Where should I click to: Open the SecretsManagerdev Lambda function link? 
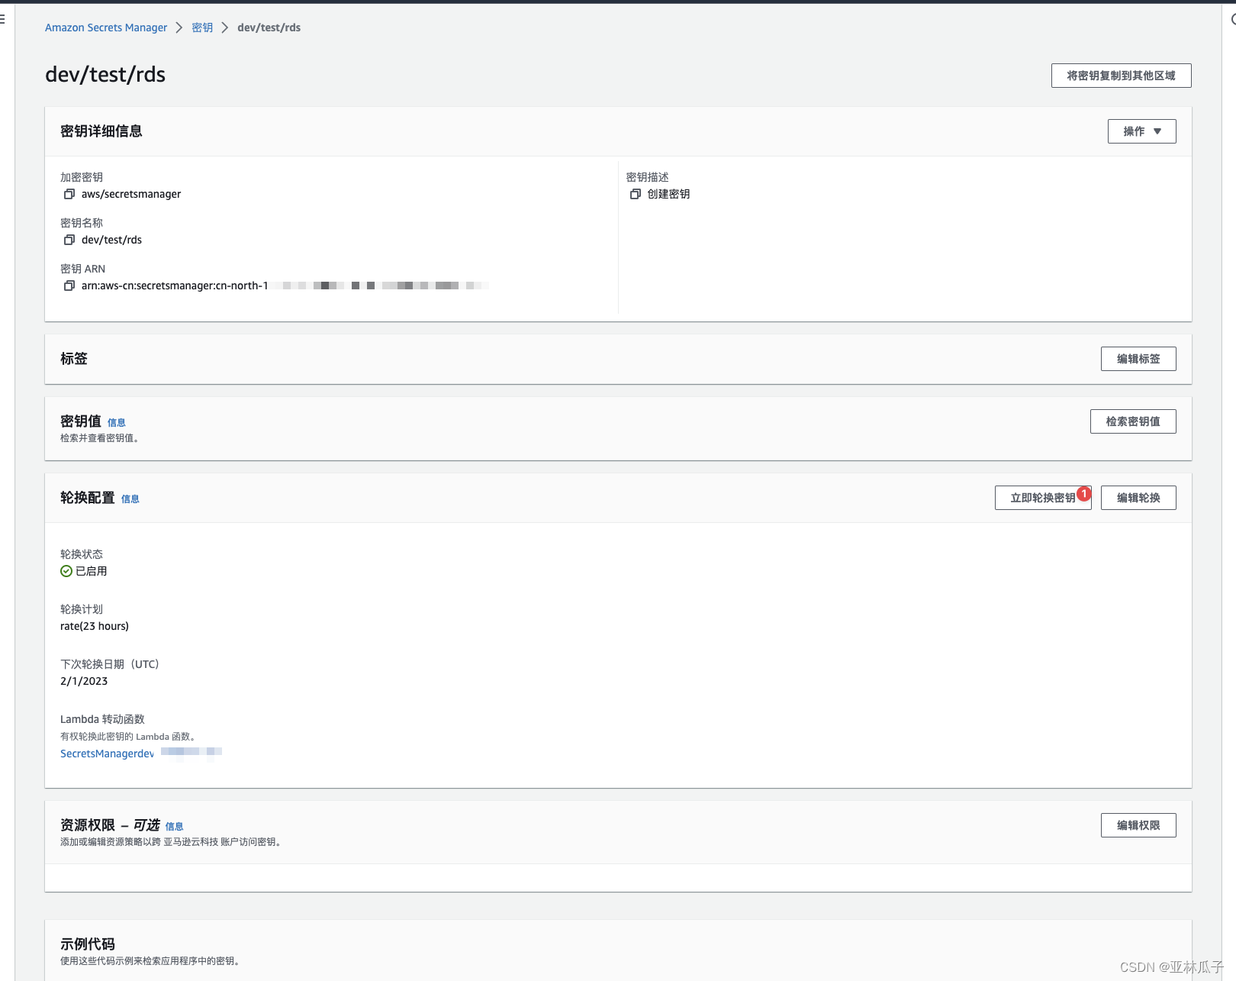click(108, 753)
